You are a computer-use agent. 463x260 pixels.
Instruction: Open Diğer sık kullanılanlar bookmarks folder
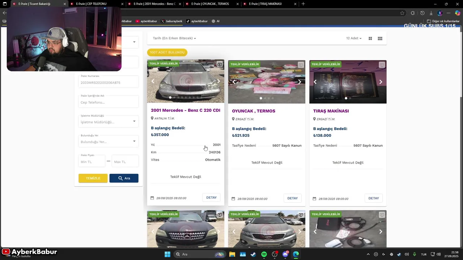click(443, 21)
